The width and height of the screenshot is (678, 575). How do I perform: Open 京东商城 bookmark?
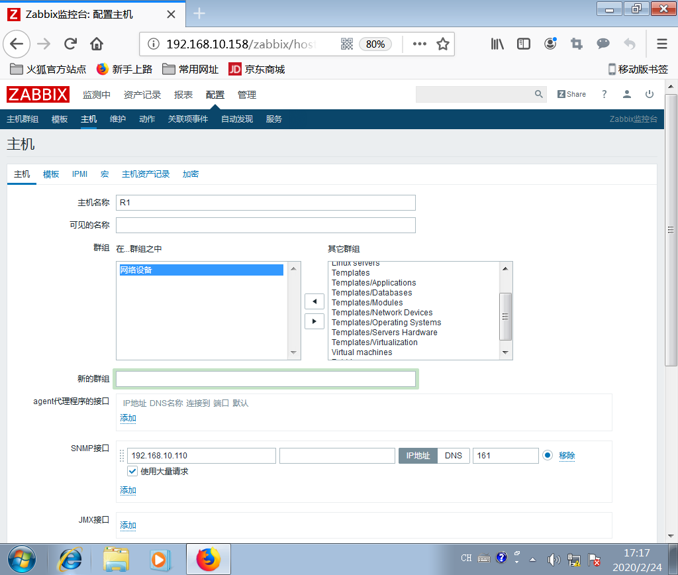(x=257, y=69)
